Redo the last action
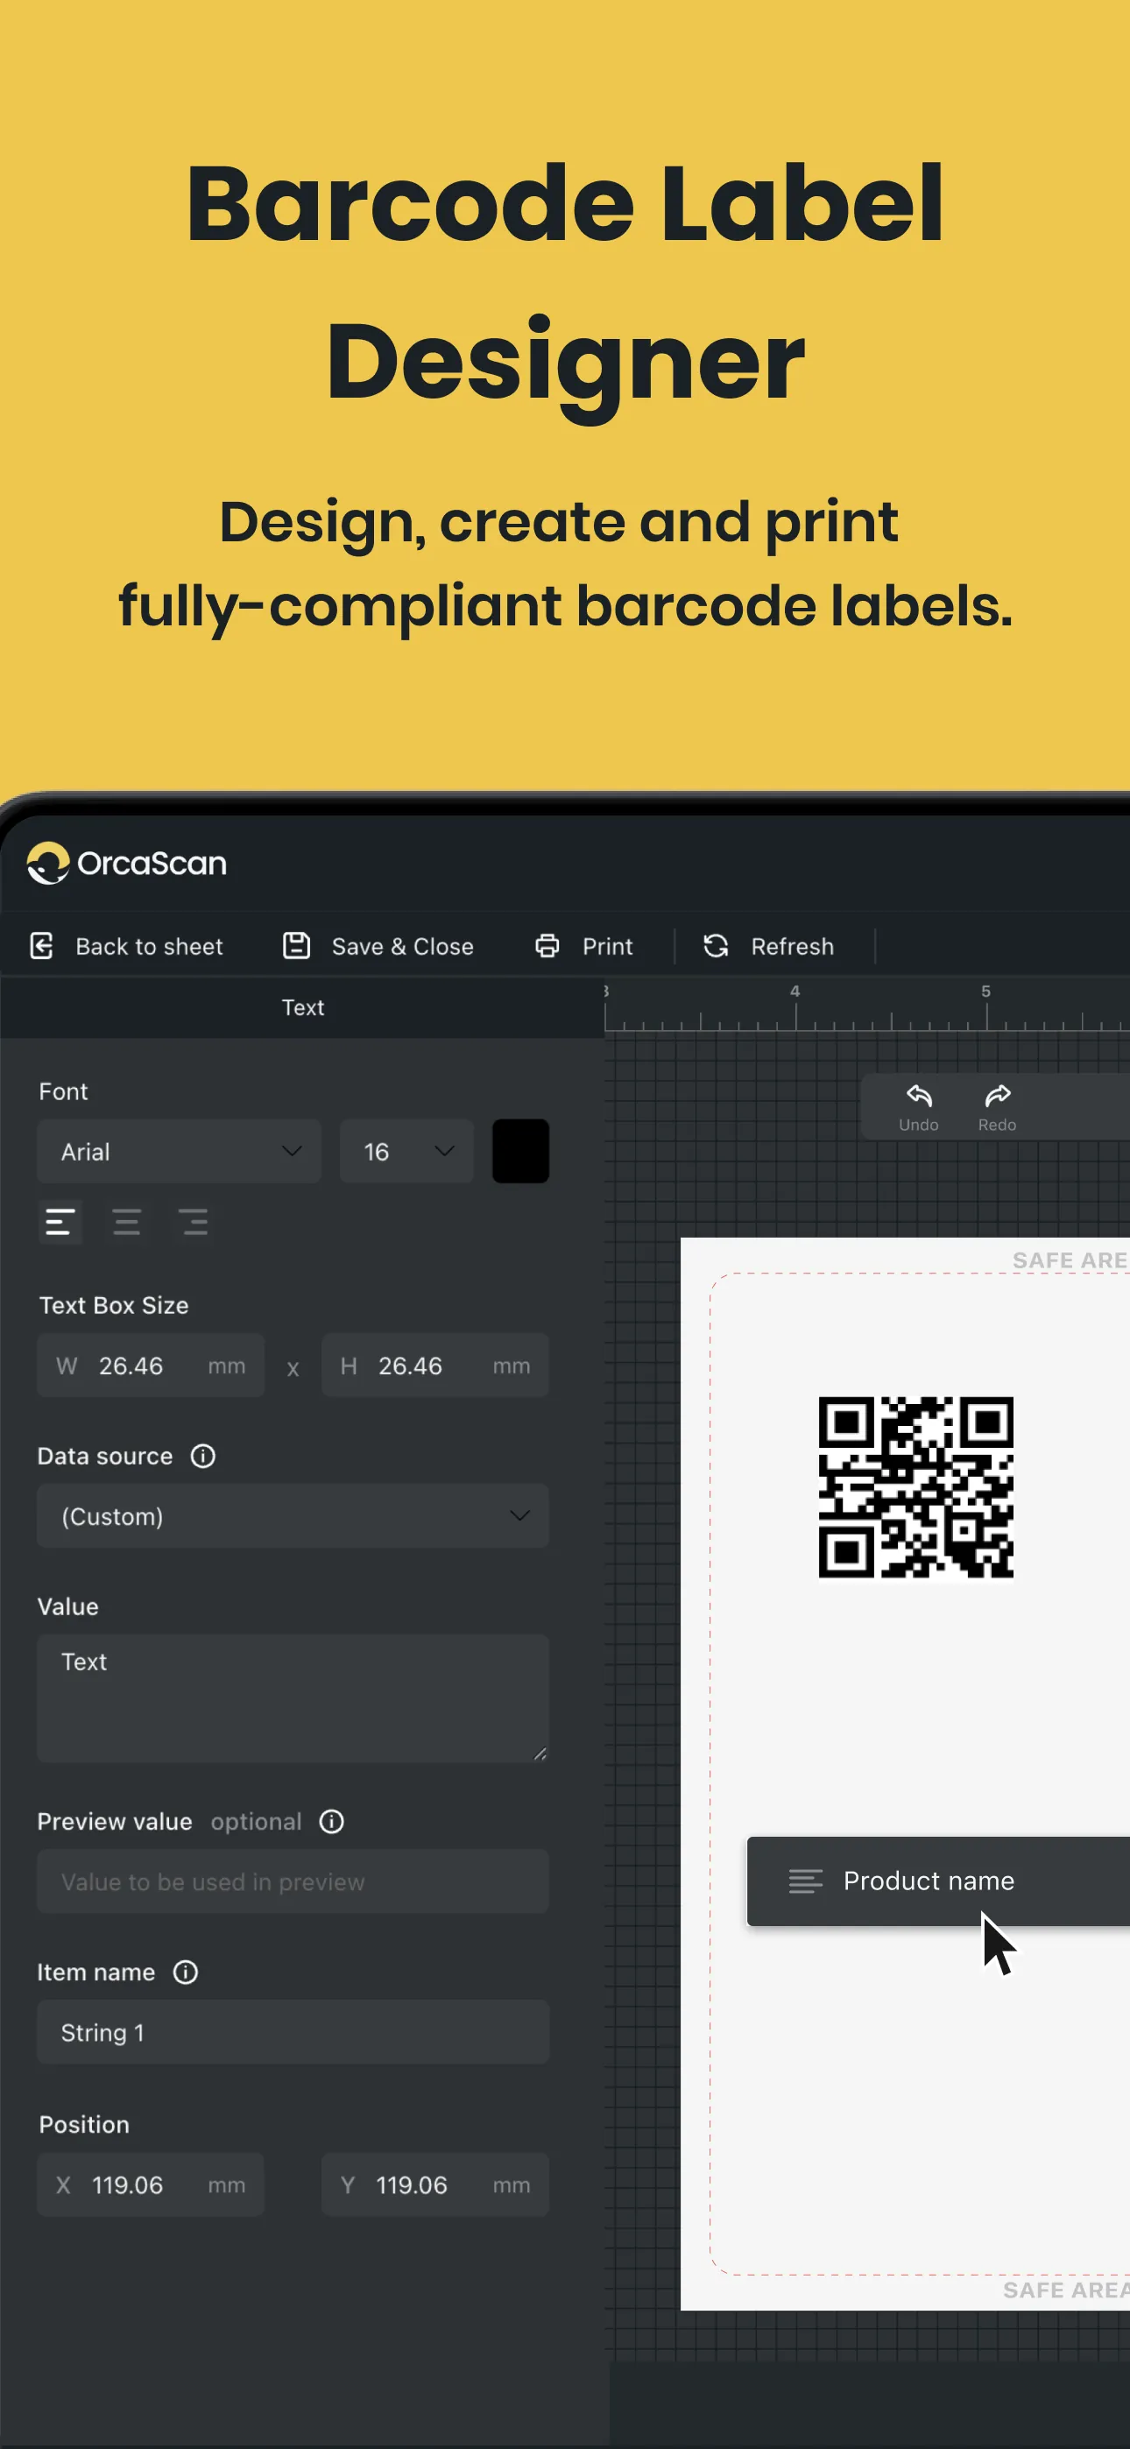Viewport: 1130px width, 2449px height. tap(997, 1107)
